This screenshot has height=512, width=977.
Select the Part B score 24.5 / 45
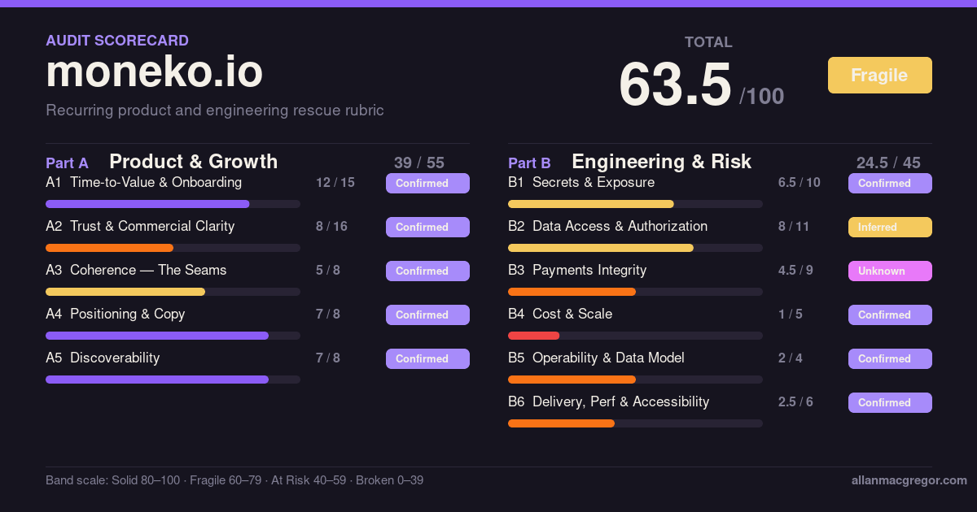pos(888,163)
